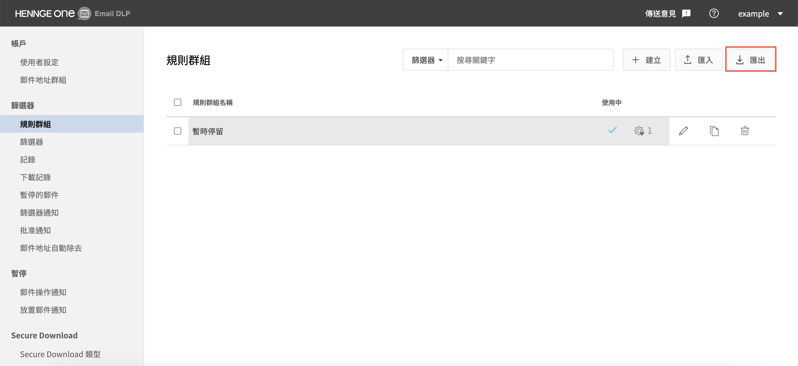
Task: Toggle the select-all checkbox in table header
Action: [x=178, y=102]
